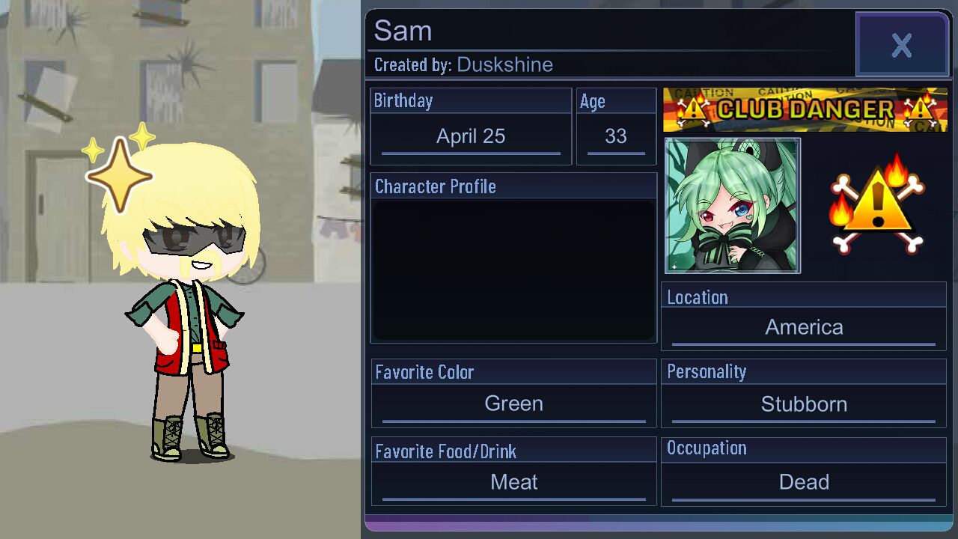Edit the Favorite Food/Drink value Meat

tap(513, 483)
